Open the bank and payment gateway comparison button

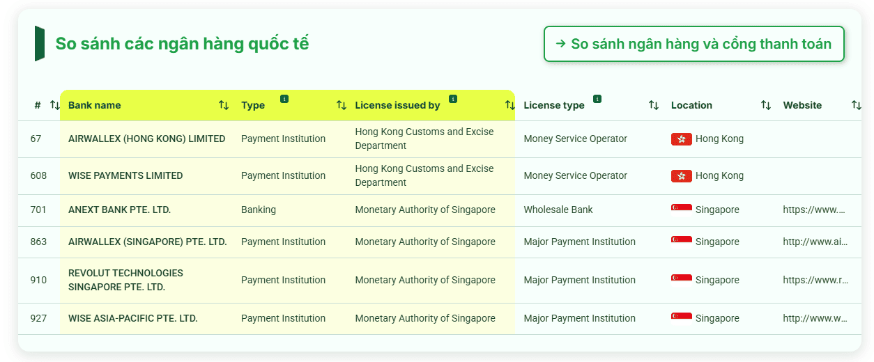(x=693, y=44)
